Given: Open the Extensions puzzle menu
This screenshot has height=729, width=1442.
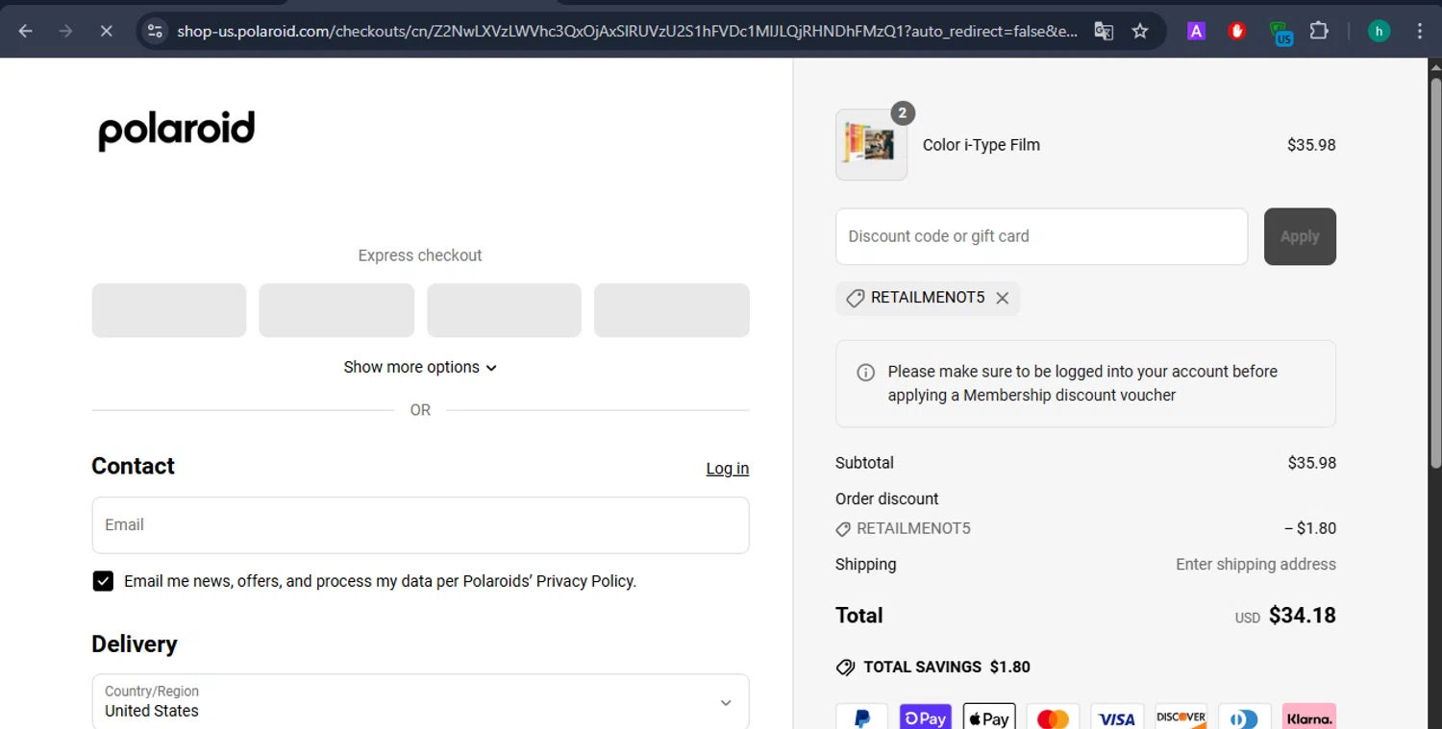Looking at the screenshot, I should pyautogui.click(x=1319, y=31).
